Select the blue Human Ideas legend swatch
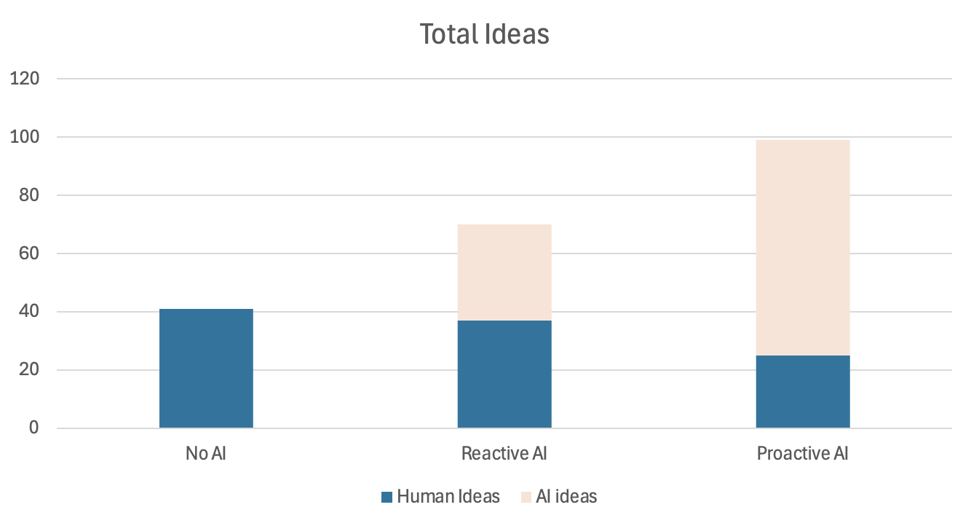This screenshot has width=971, height=526. click(387, 498)
